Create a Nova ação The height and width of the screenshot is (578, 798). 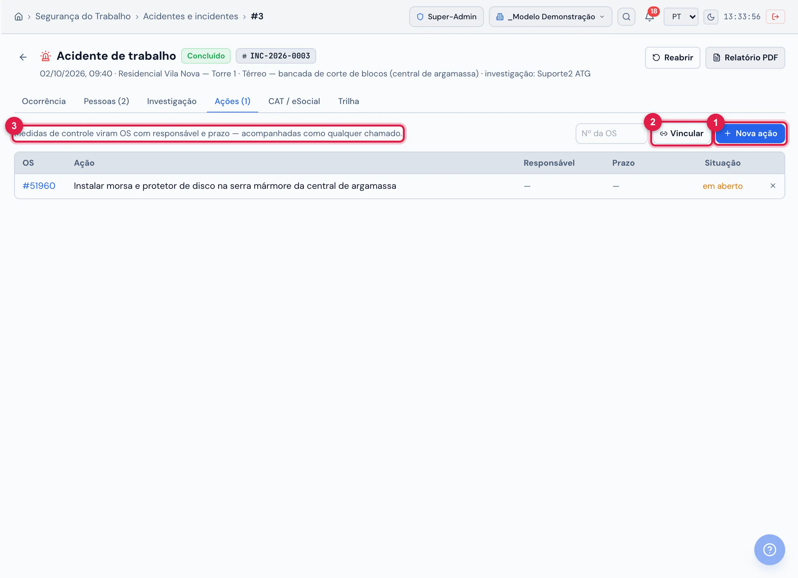pos(750,134)
